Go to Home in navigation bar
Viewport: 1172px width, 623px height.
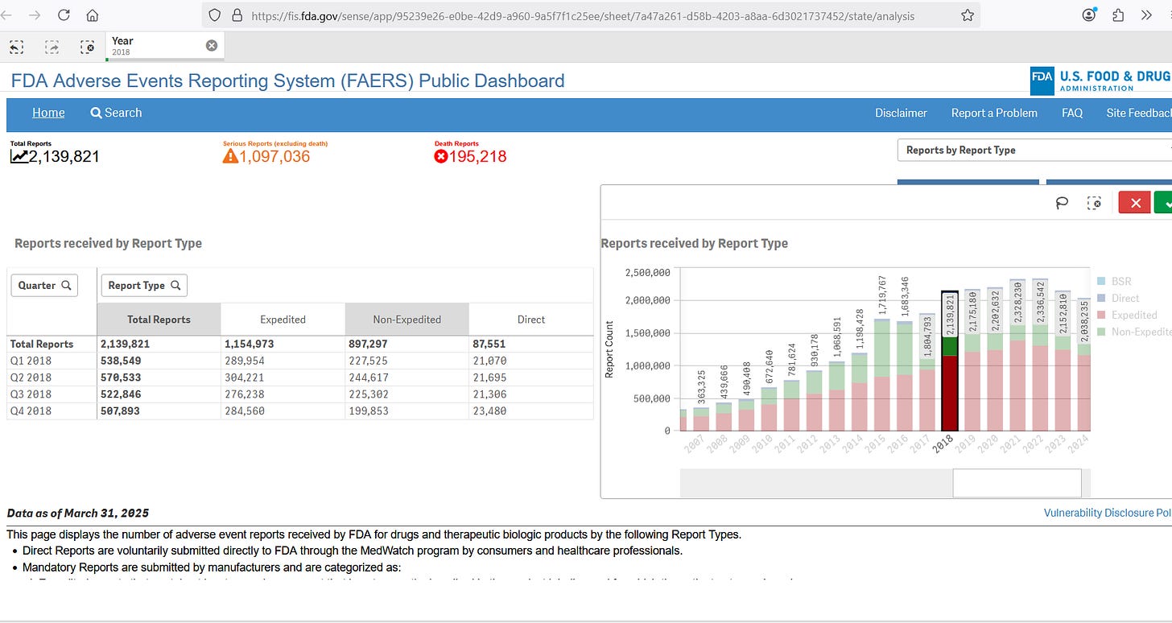pyautogui.click(x=48, y=113)
